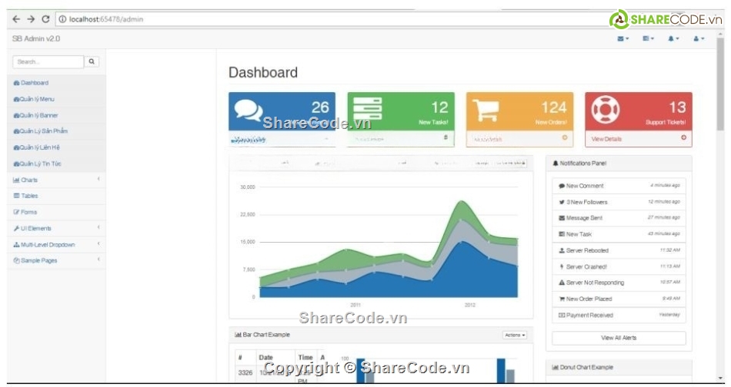
Task: Click the Date column header in table
Action: point(265,357)
